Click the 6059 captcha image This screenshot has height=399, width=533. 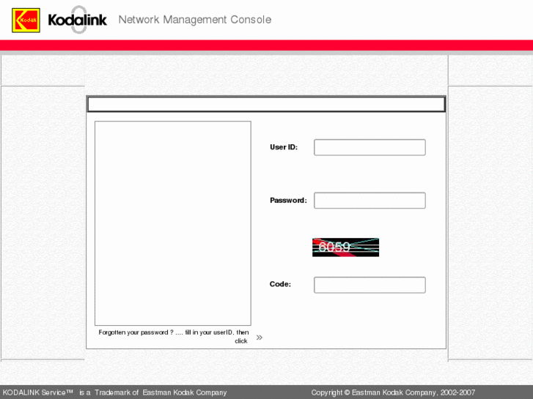345,247
